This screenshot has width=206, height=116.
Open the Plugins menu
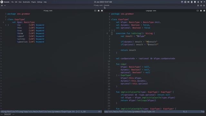(33, 2)
